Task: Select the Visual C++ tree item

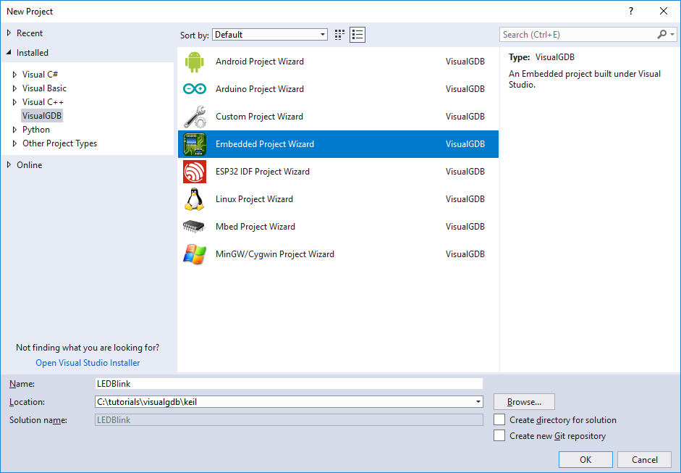Action: tap(43, 102)
